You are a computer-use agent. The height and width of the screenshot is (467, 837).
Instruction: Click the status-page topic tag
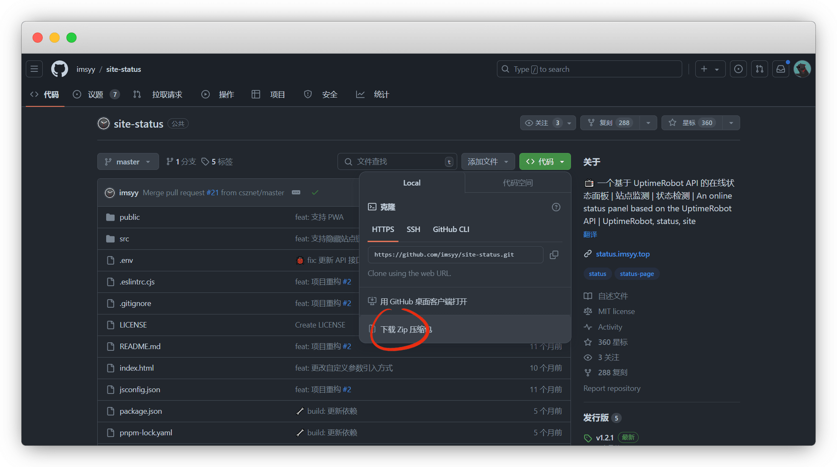coord(637,274)
